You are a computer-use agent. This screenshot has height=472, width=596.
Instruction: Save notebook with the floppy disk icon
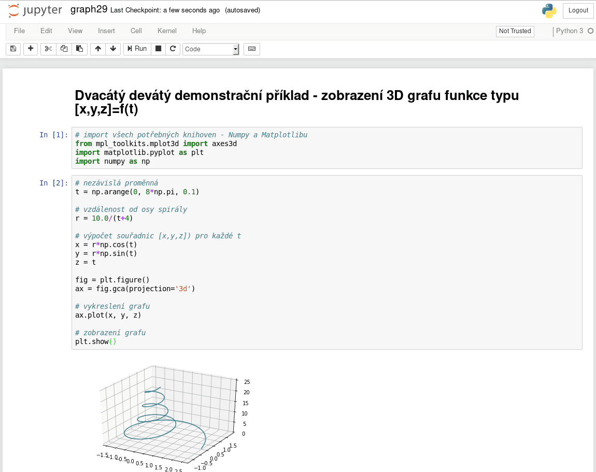[x=13, y=49]
